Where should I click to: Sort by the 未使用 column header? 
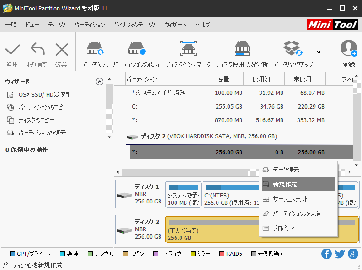tap(305, 79)
